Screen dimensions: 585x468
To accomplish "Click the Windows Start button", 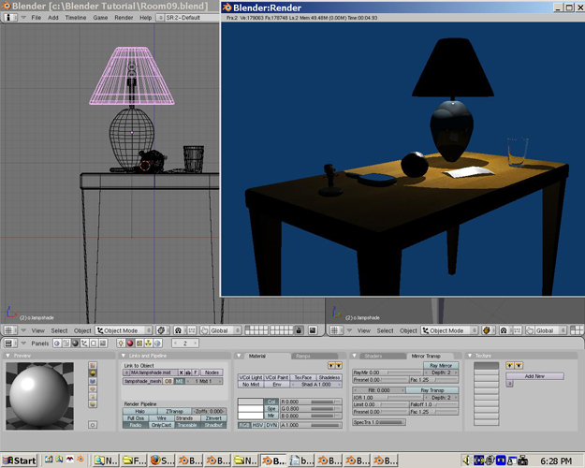I will coord(19,461).
